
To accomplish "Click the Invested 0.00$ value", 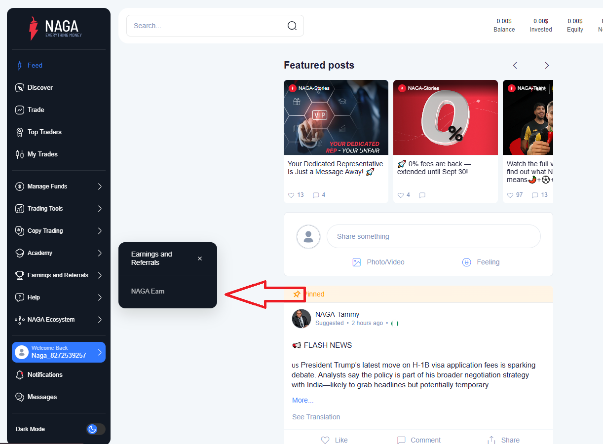I will pyautogui.click(x=541, y=21).
